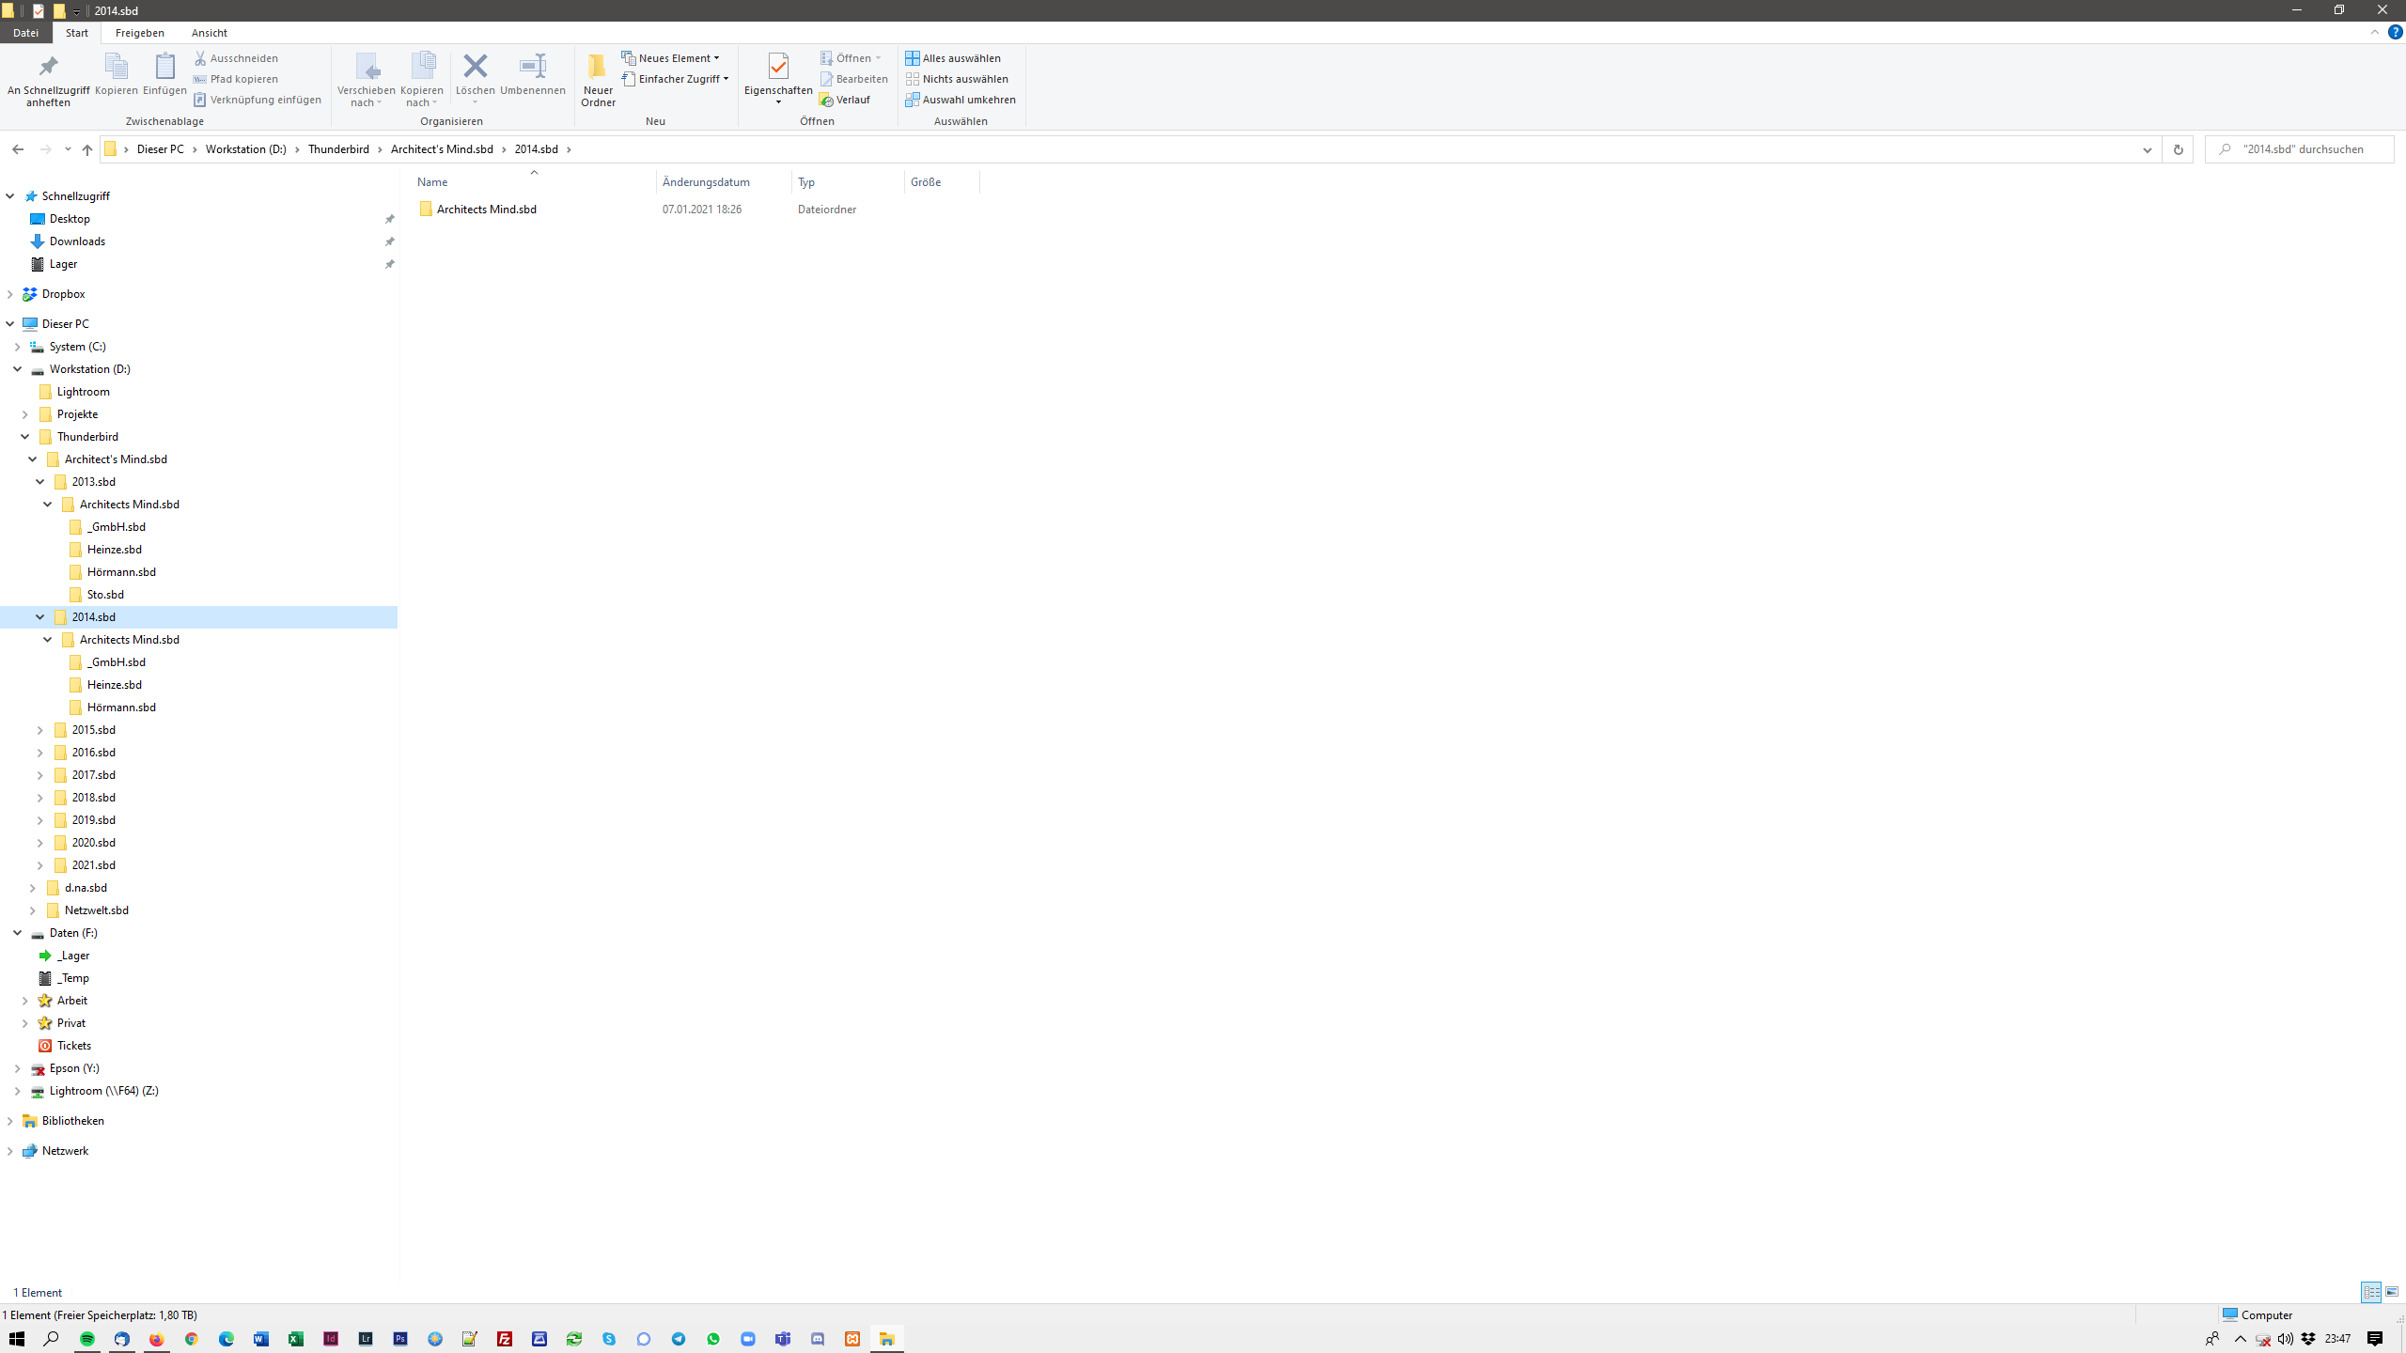Screen dimensions: 2406x1353
Task: Click Alles auswählen in ribbon
Action: (x=953, y=58)
